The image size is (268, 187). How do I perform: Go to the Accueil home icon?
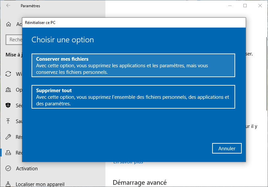click(x=9, y=24)
